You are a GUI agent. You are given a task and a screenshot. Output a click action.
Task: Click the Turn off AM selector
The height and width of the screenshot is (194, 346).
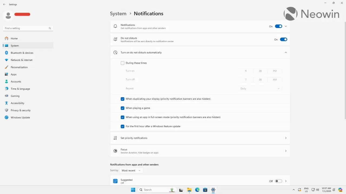tap(275, 80)
